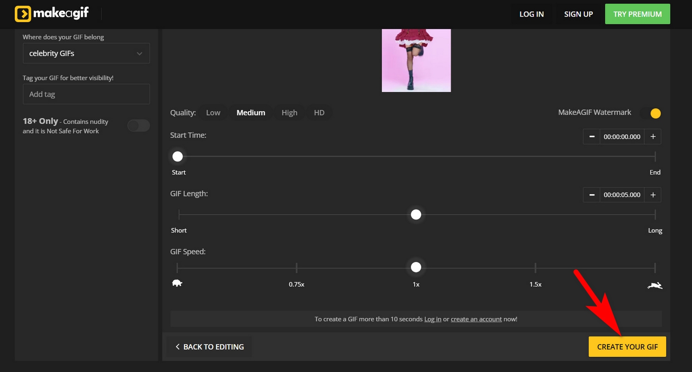Click the GIF preview thumbnail
Image resolution: width=692 pixels, height=372 pixels.
click(x=416, y=60)
